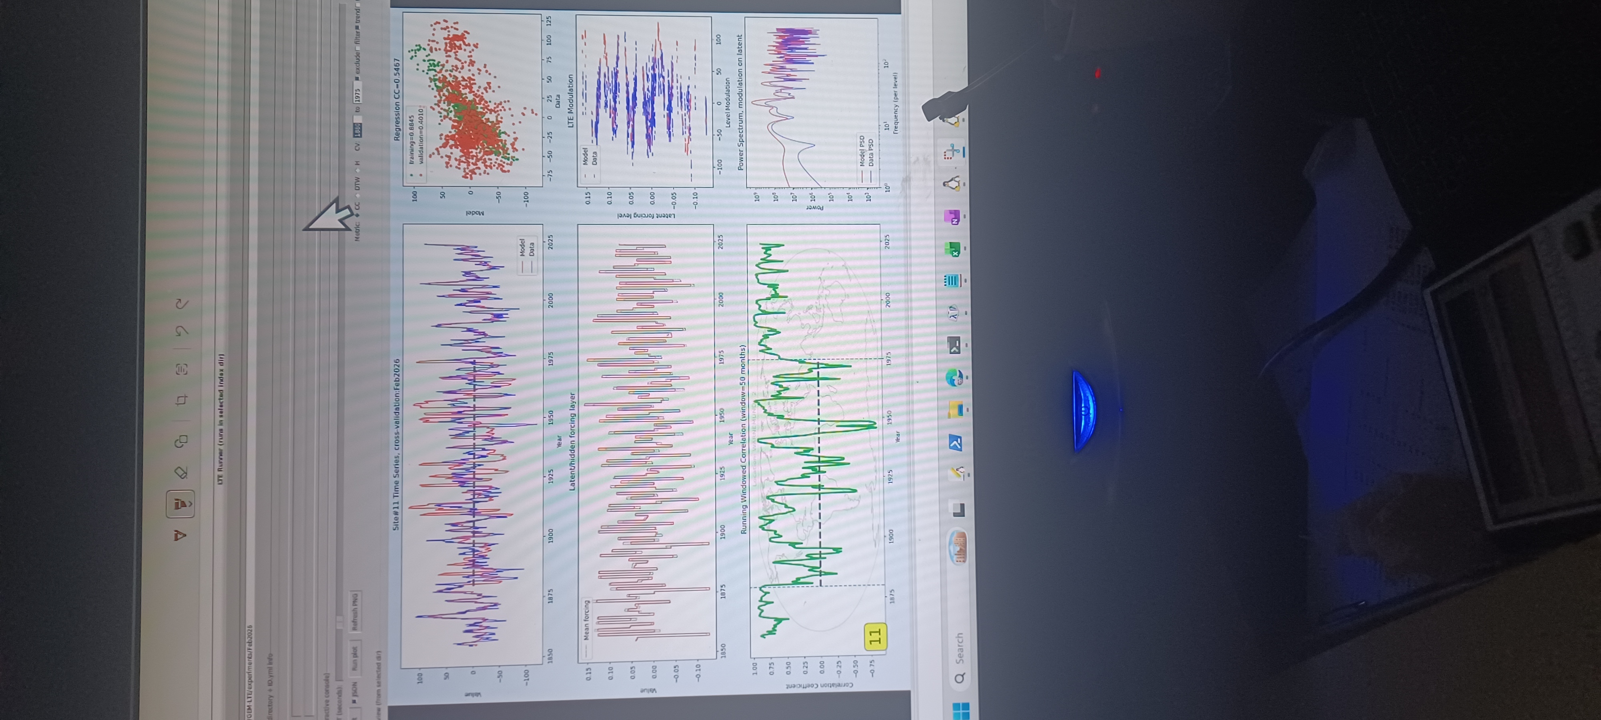Open File Explorer from the taskbar
Viewport: 1601px width, 720px height.
tap(955, 410)
